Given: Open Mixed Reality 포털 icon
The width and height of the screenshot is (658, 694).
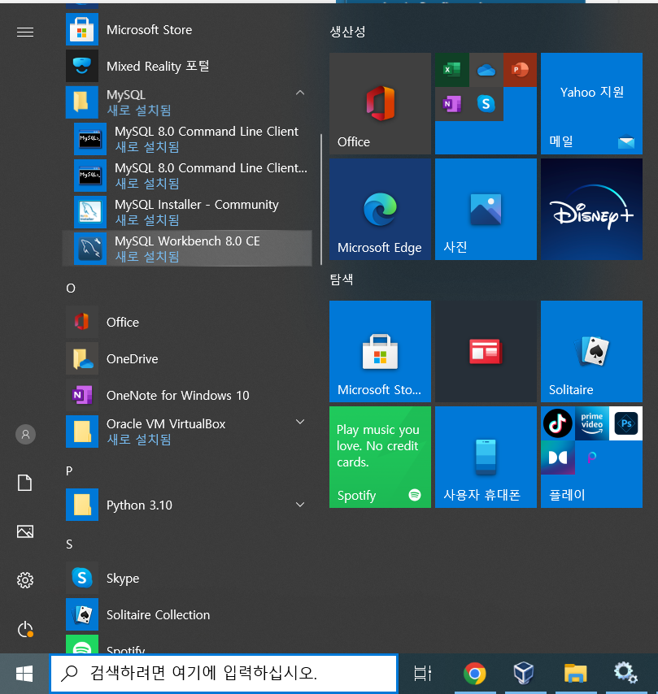Looking at the screenshot, I should pos(82,66).
